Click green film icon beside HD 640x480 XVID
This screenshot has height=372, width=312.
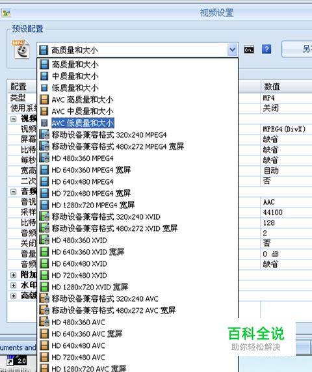click(x=44, y=263)
